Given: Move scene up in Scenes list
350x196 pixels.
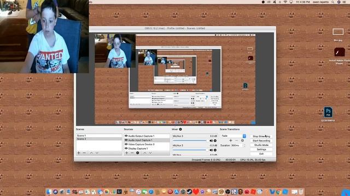Looking at the screenshot, I should [91, 152].
